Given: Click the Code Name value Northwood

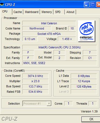Looking at the screenshot, I should coord(37,28).
